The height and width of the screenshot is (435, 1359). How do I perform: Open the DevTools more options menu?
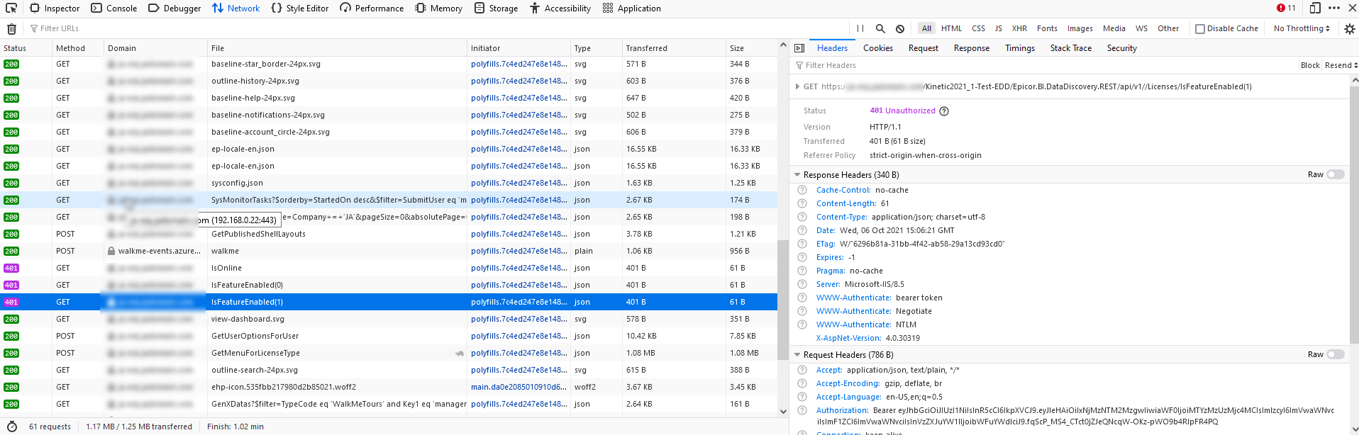pos(1334,9)
